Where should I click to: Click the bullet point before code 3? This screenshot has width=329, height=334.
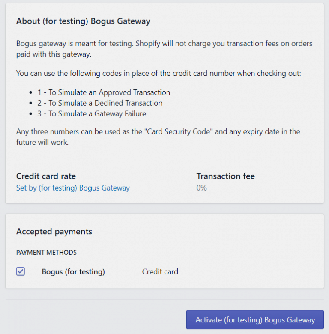click(x=31, y=114)
